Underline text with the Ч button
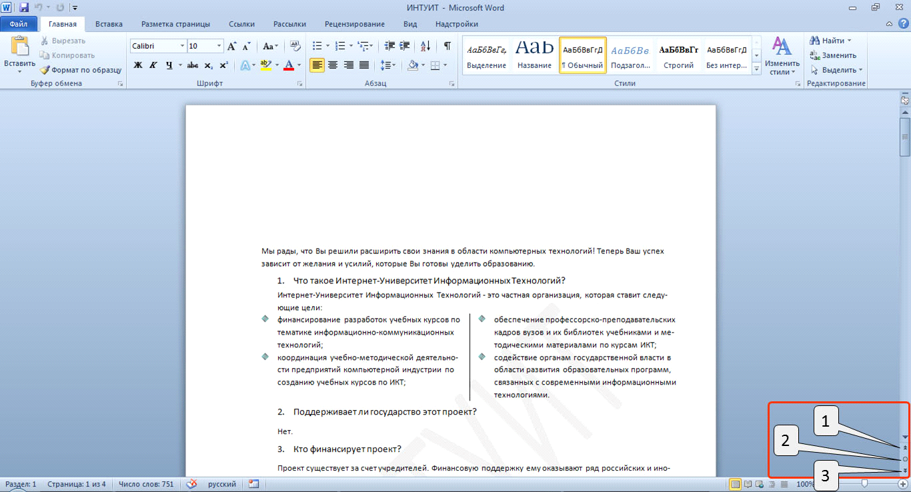Screen dimensions: 911x492 point(169,65)
